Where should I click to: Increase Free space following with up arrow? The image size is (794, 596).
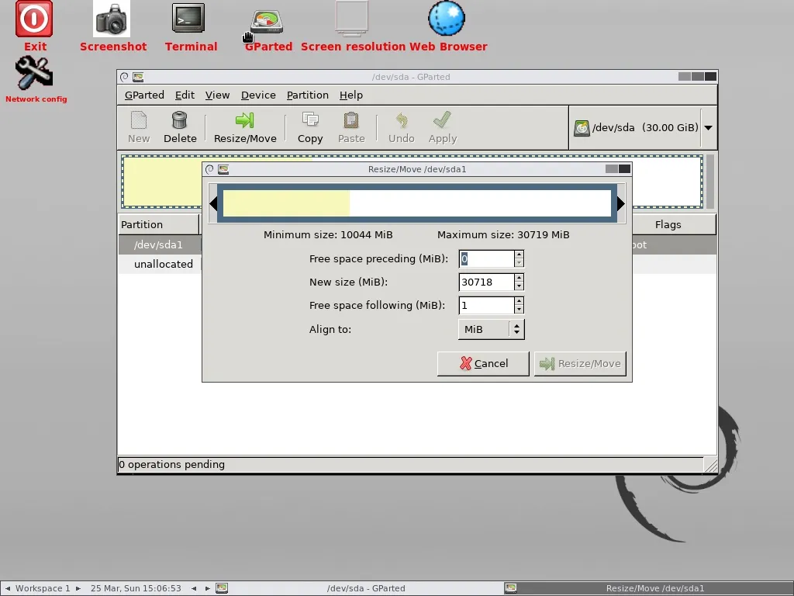click(519, 301)
